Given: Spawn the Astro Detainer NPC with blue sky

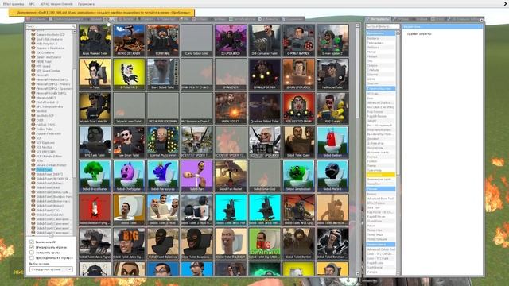Looking at the screenshot, I should 129,41.
